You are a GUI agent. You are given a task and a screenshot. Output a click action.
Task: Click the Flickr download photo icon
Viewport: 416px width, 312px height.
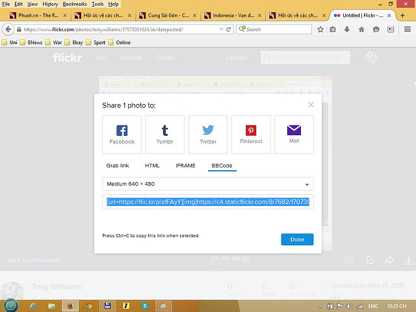[409, 260]
